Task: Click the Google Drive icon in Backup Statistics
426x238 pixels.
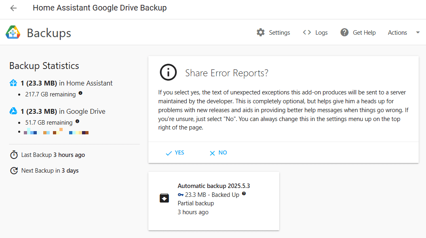Action: pos(13,111)
